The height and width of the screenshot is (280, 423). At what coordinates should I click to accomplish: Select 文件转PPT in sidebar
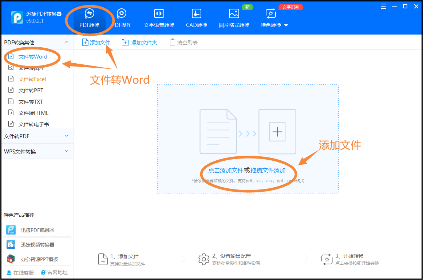click(x=31, y=90)
